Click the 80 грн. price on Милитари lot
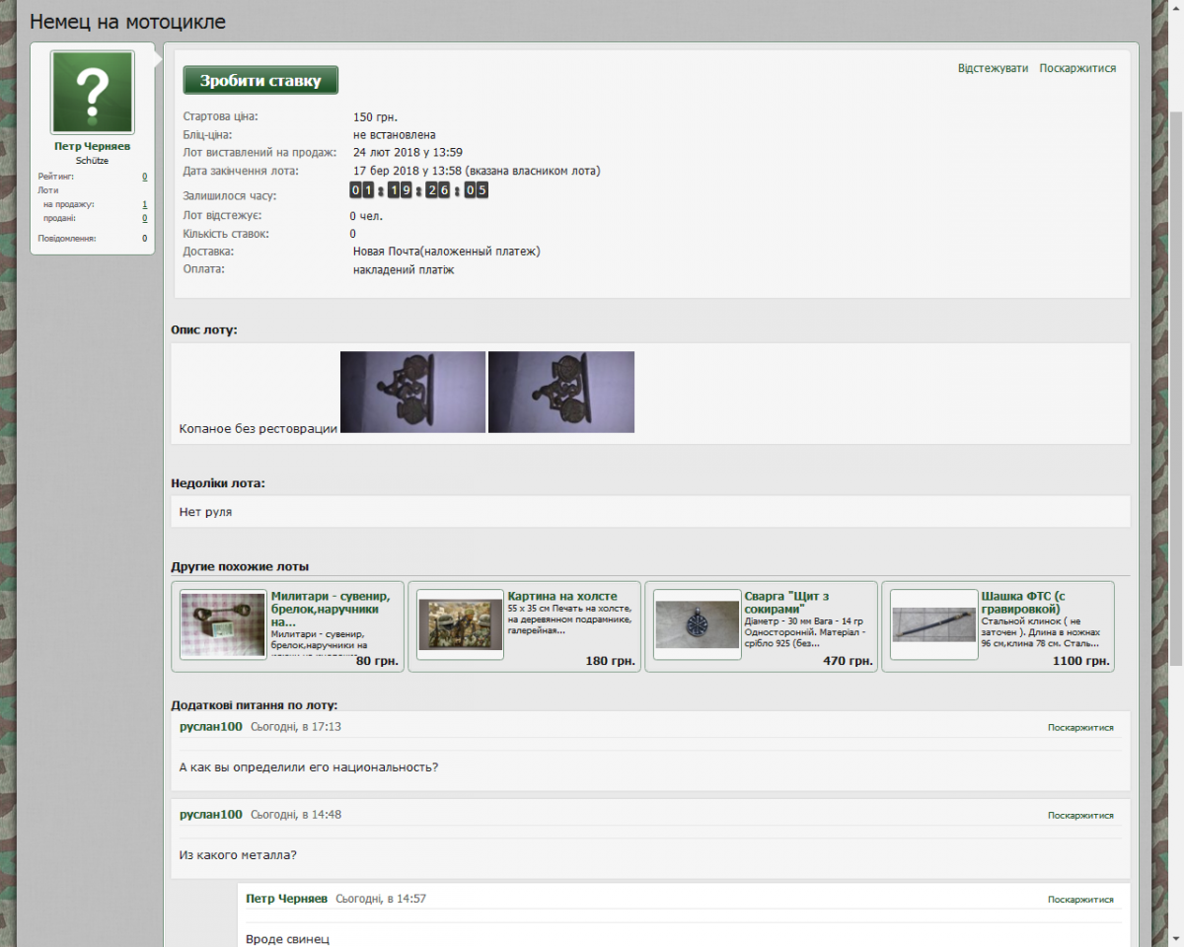 click(x=377, y=661)
